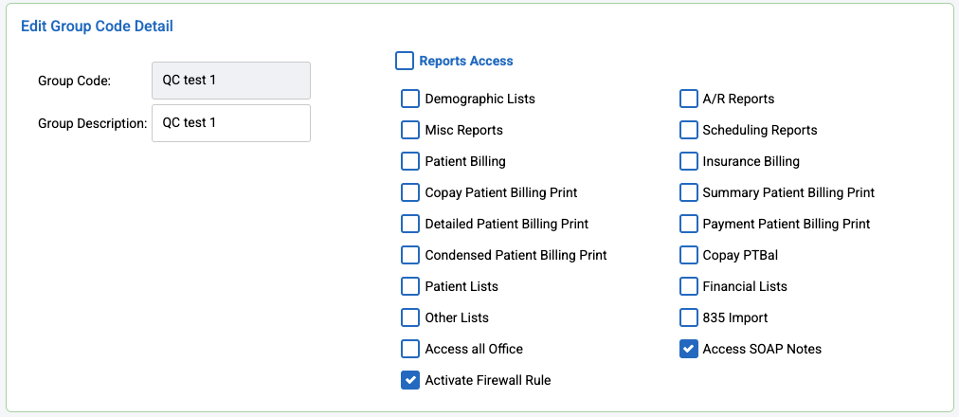Enable Scheduling Reports access
This screenshot has height=417, width=959.
point(689,130)
